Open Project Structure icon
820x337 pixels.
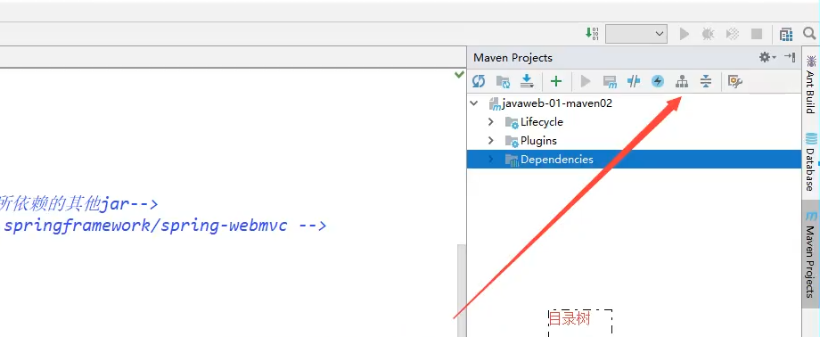(786, 35)
